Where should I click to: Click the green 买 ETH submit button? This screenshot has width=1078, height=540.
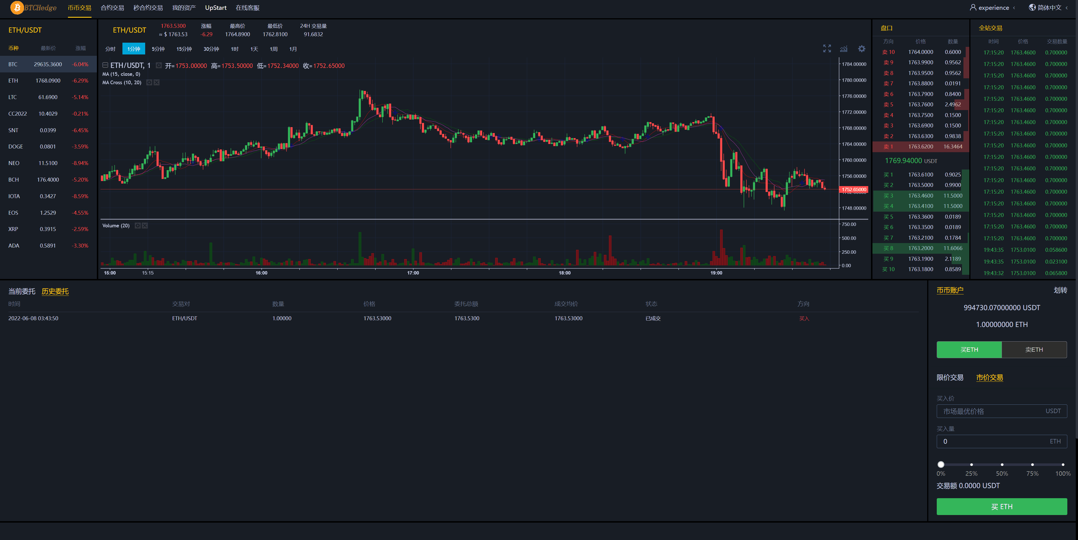pos(1001,507)
